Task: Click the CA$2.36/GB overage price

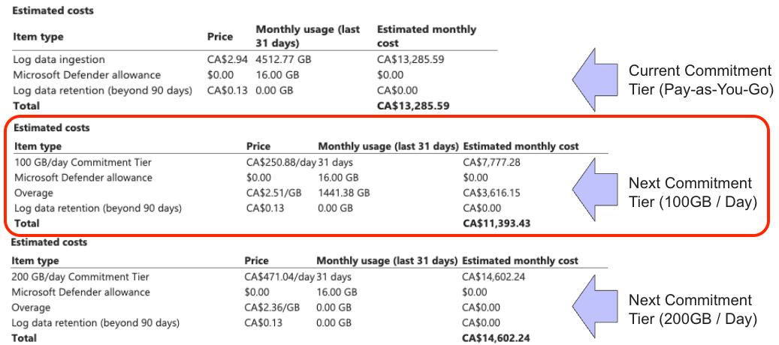Action: 272,307
